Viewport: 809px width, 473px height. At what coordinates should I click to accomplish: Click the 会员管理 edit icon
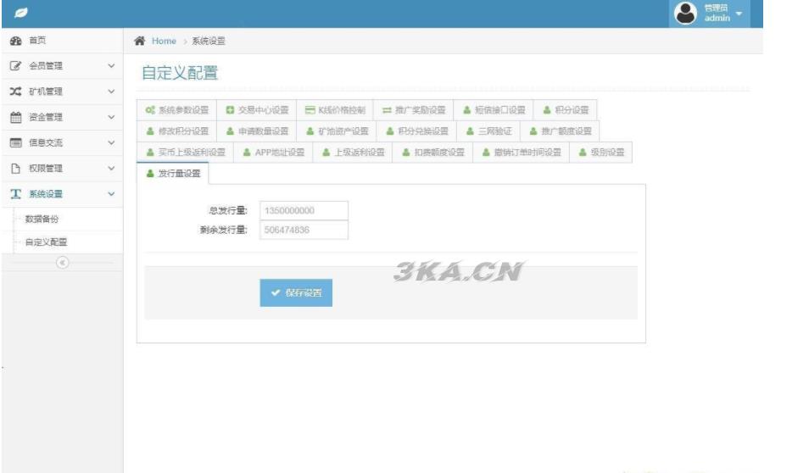(16, 66)
